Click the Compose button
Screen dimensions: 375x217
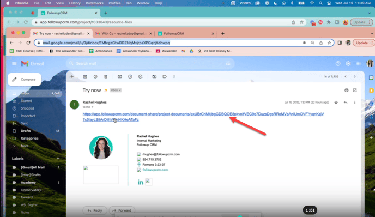(x=25, y=79)
